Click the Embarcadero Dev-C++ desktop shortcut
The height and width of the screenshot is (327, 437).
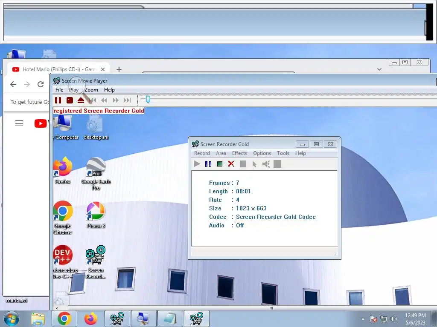pos(64,262)
